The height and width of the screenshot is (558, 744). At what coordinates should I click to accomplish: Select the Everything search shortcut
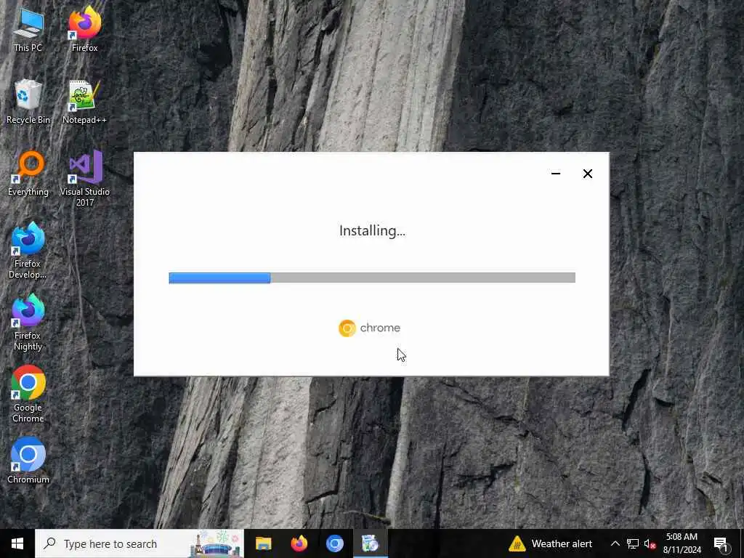tap(28, 174)
